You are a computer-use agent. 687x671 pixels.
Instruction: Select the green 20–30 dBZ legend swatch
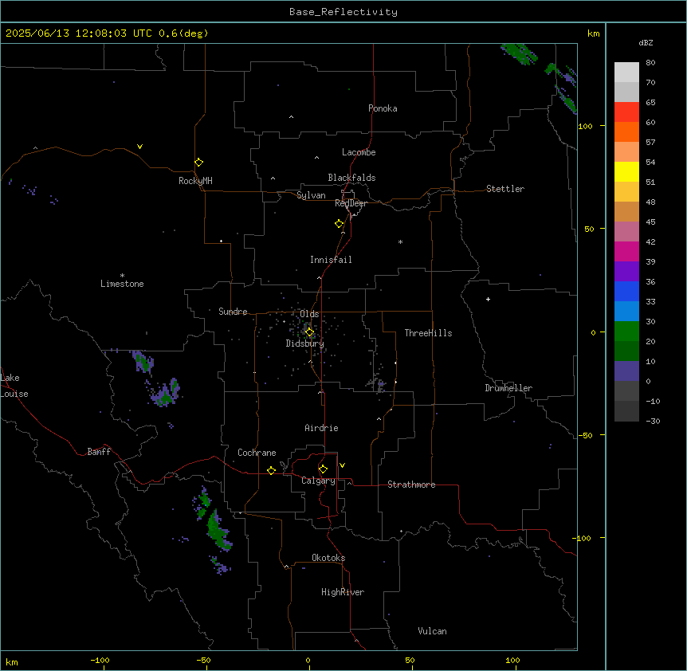(626, 332)
